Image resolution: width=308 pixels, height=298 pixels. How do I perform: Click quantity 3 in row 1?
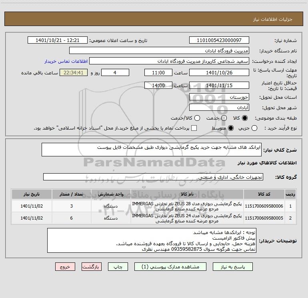tap(71, 206)
